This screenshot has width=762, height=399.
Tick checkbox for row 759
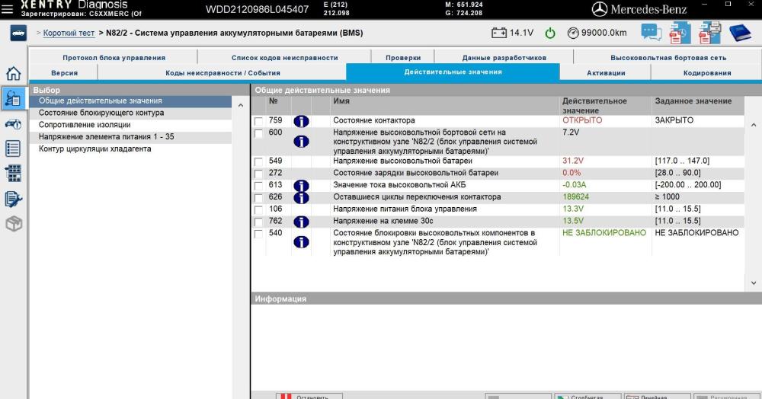(x=258, y=121)
